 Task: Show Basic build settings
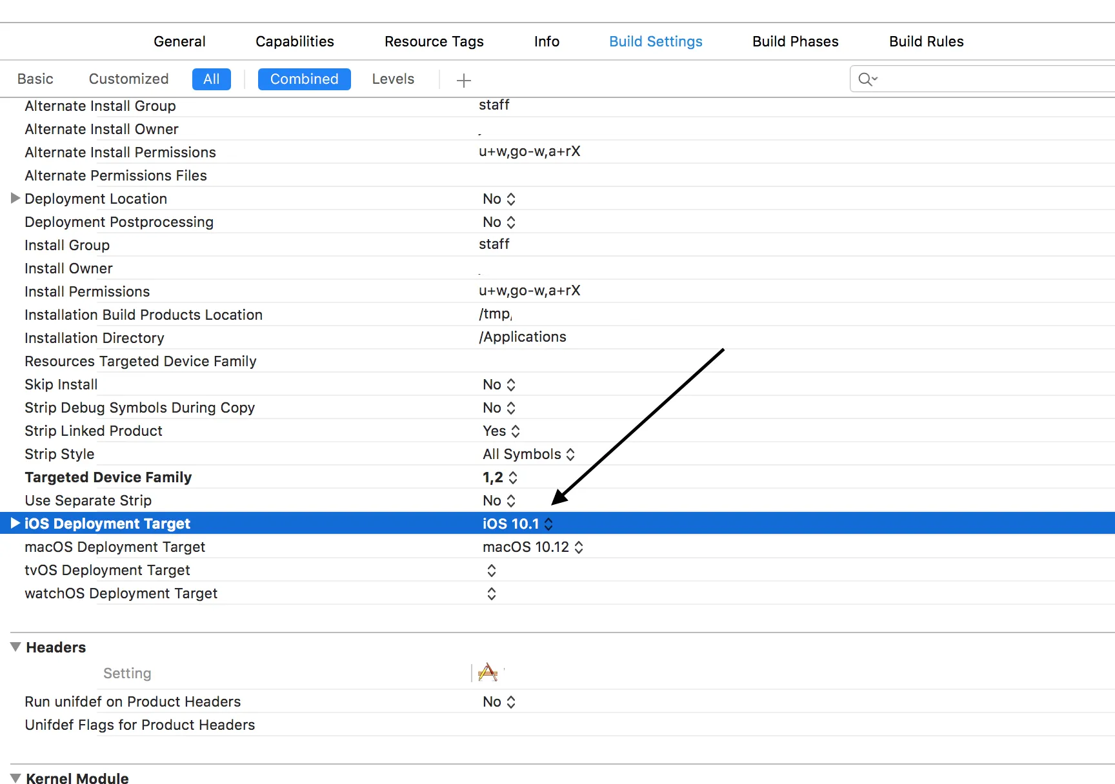pyautogui.click(x=35, y=79)
